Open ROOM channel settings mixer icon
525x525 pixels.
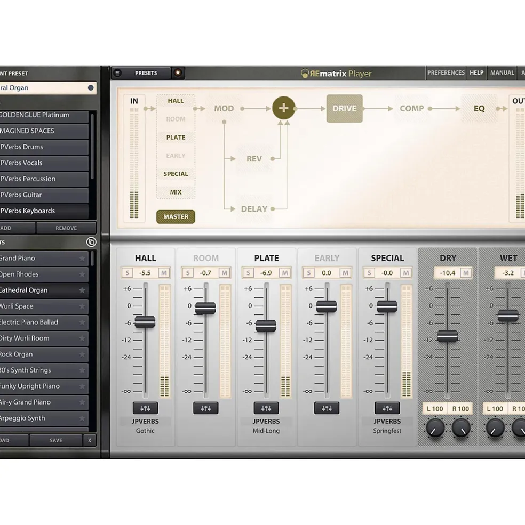[x=205, y=408]
